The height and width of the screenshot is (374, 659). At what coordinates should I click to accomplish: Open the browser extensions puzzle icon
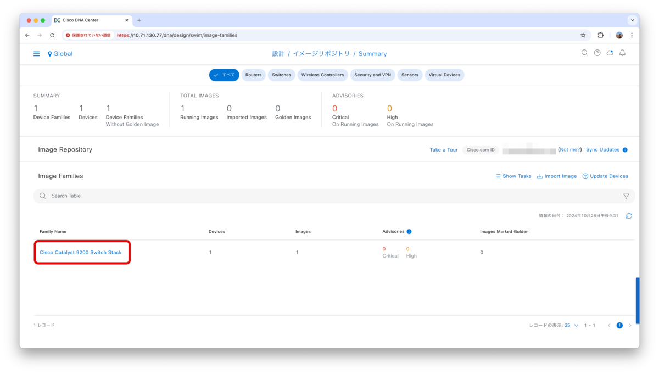[601, 35]
